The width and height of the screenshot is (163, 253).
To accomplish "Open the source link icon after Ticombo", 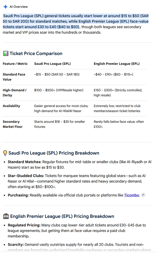I will (143, 195).
